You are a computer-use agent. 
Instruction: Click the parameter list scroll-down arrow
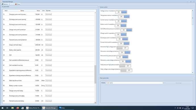(95, 103)
